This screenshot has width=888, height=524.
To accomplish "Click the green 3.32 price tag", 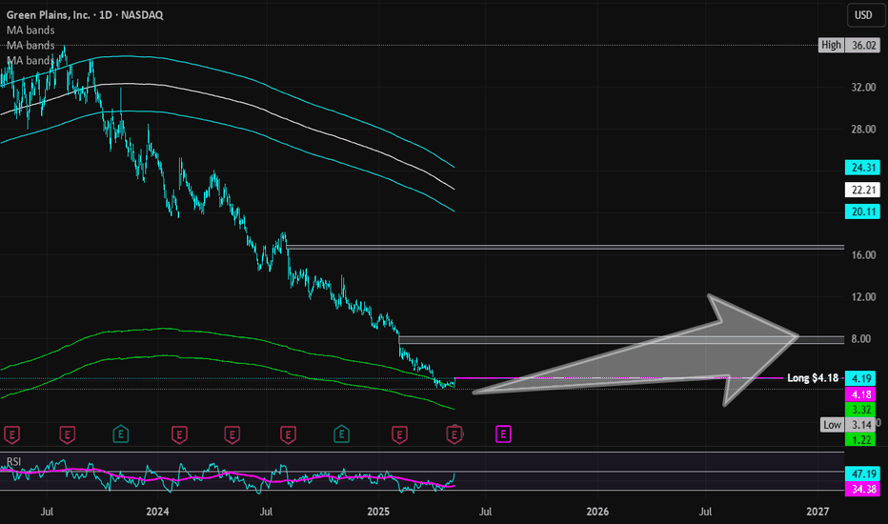I will (x=860, y=410).
